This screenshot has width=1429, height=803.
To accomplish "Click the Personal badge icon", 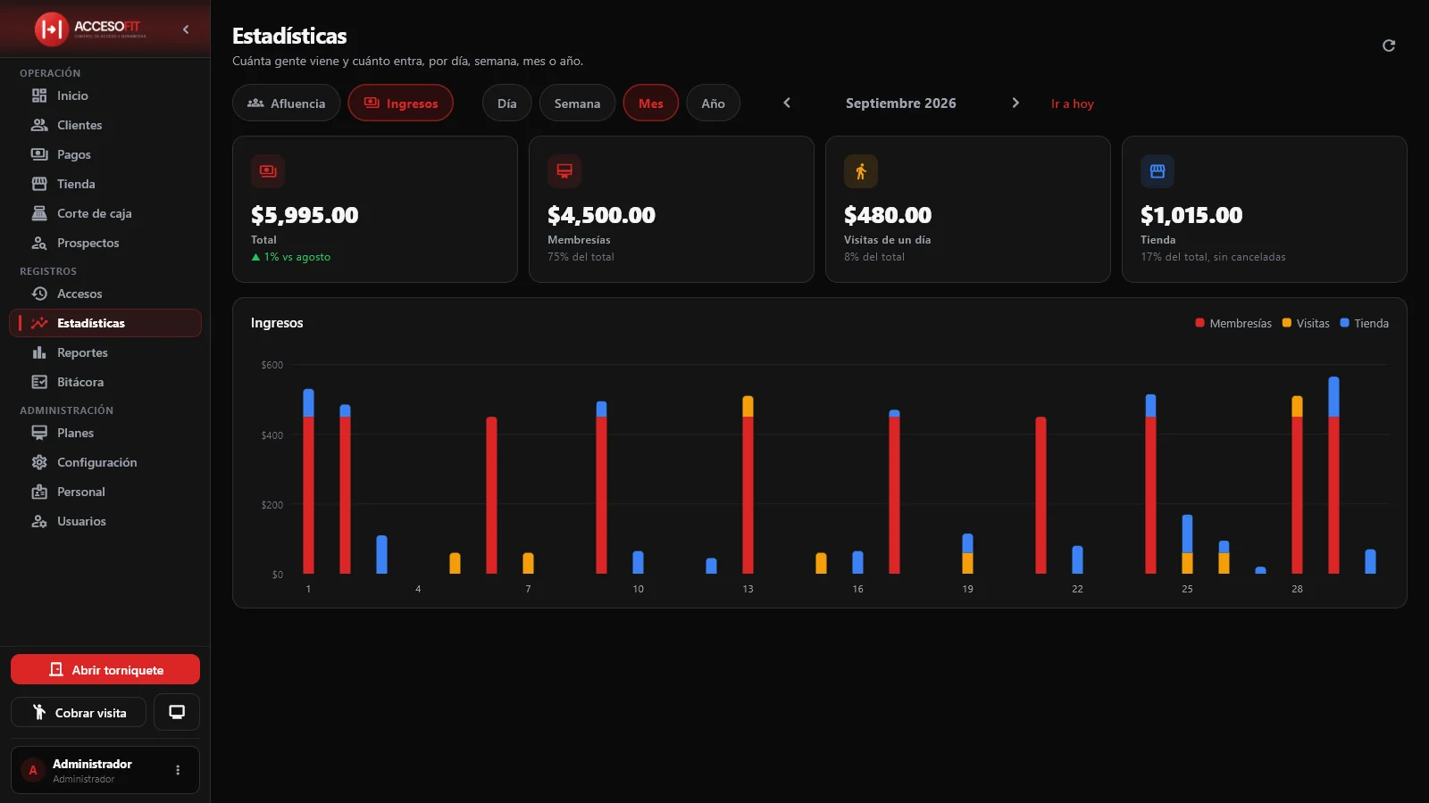I will [39, 492].
